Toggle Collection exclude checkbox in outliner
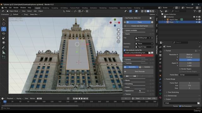 (x=194, y=17)
